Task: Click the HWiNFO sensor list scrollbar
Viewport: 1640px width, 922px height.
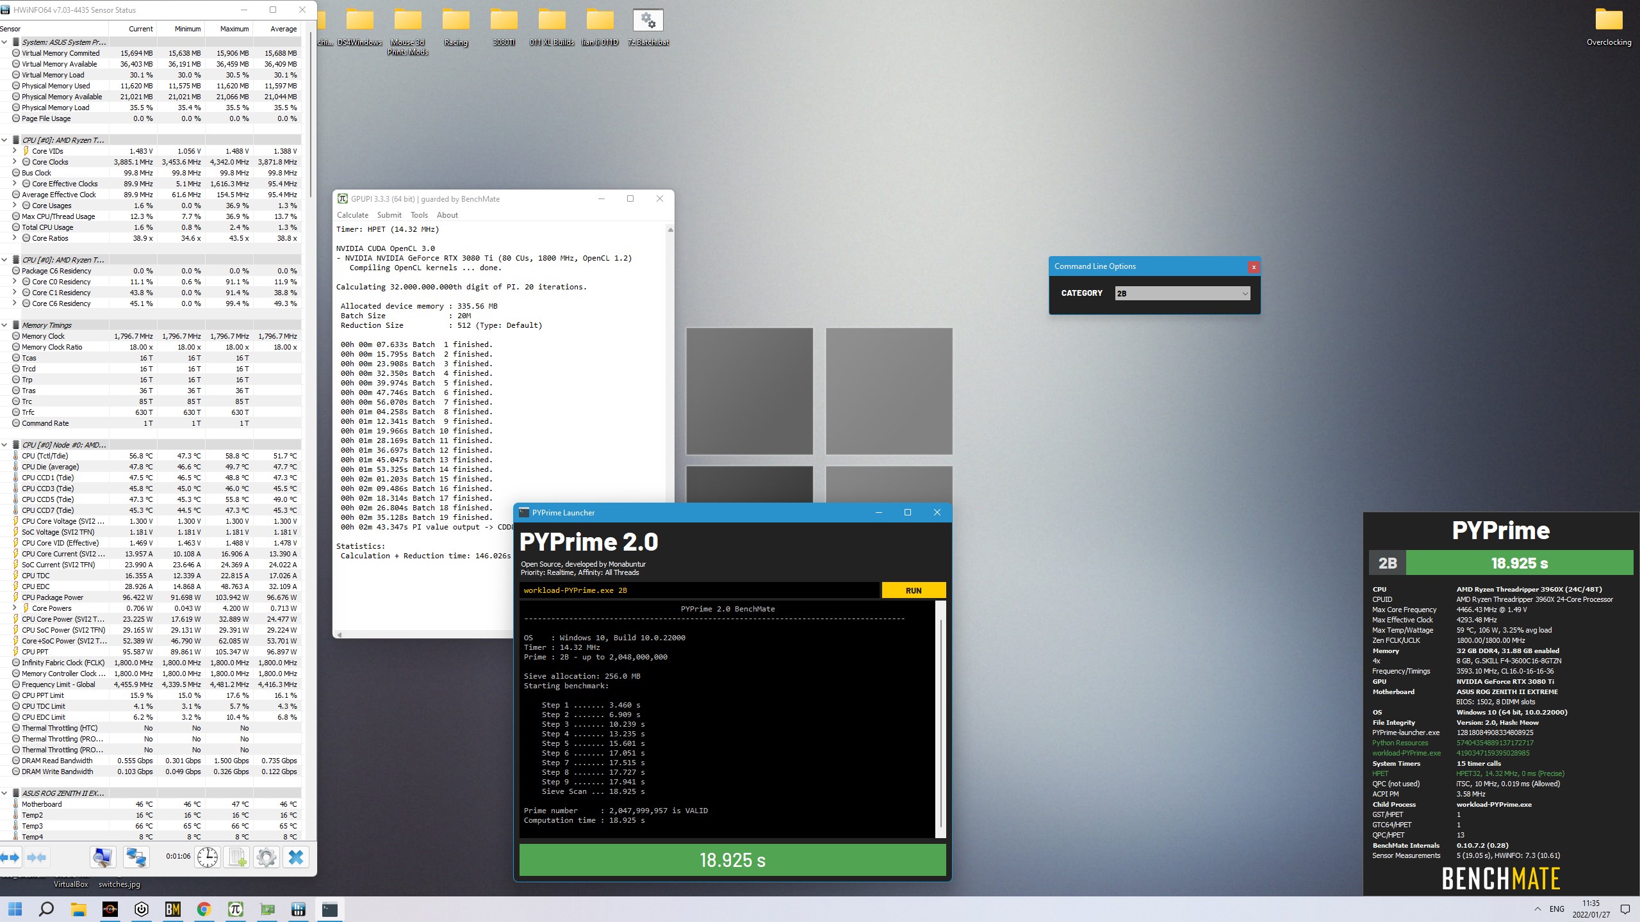Action: coord(309,115)
